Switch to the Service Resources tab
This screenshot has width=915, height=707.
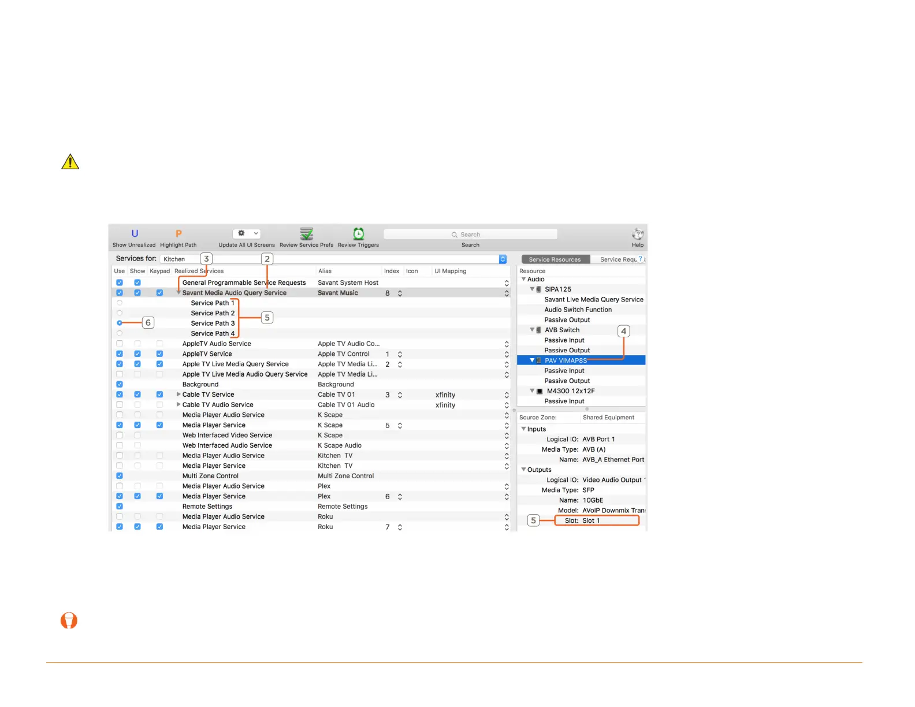[555, 259]
